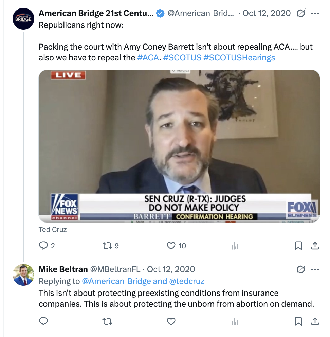Viewport: 330px width, 337px height.
Task: Share Mike Beltran's reply
Action: click(x=315, y=321)
